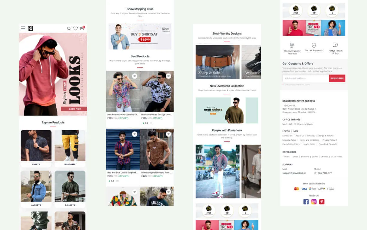Visit Instagram via the footer icon
The image size is (367, 230).
(314, 202)
